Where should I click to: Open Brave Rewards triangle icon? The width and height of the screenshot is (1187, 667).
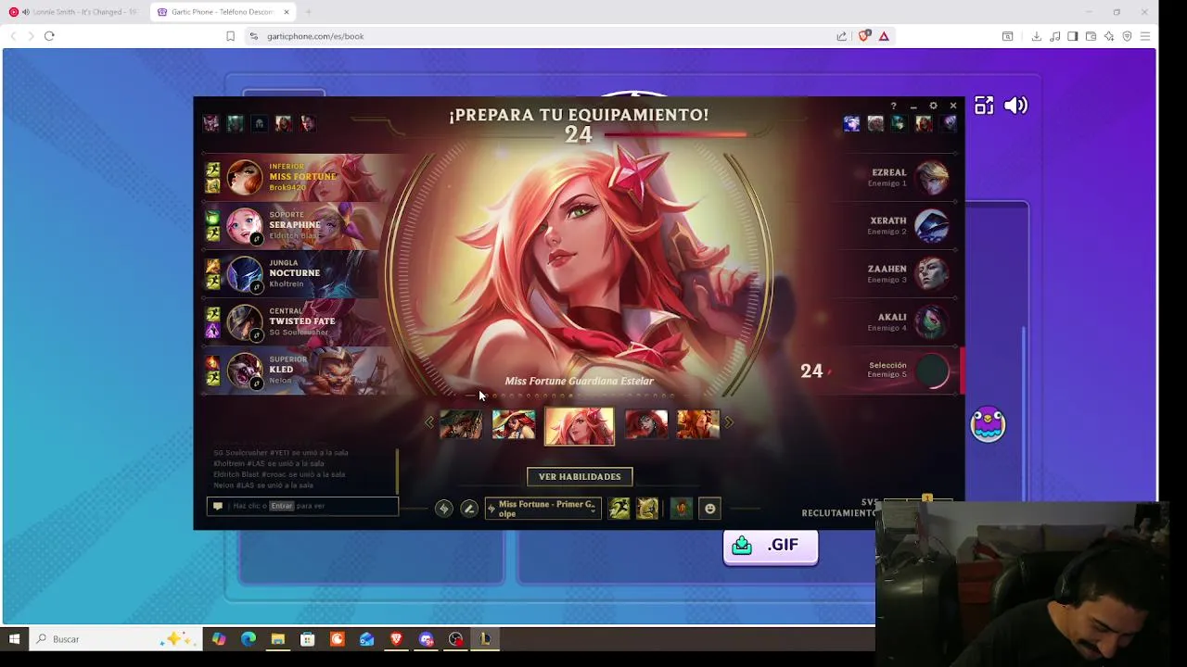[884, 36]
